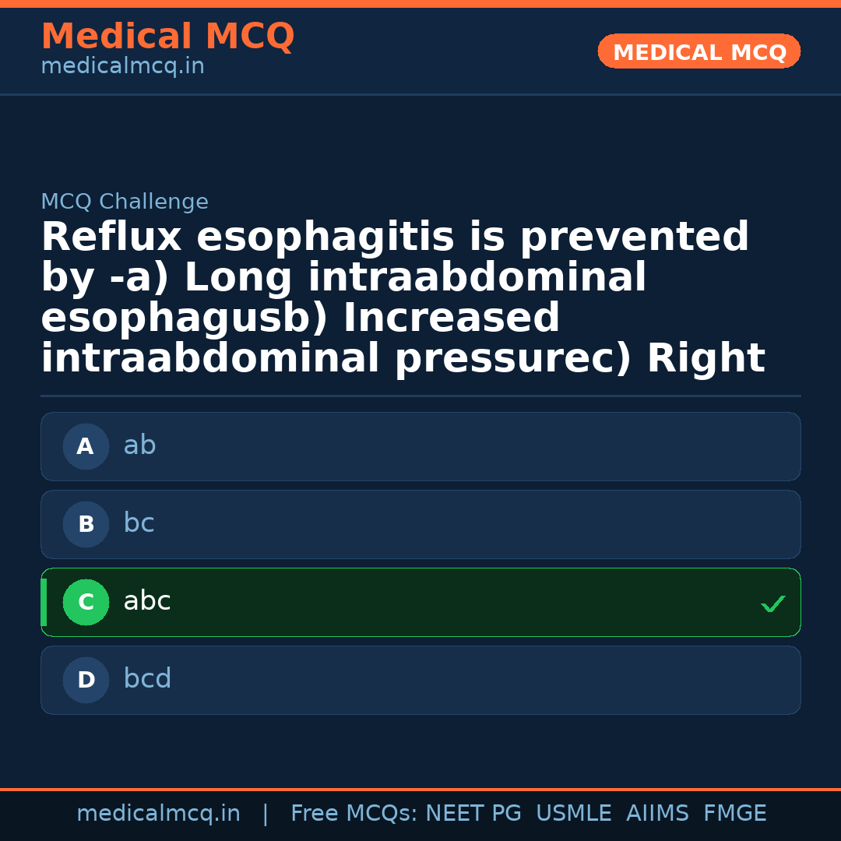Select the highlighted answer "abc"
Screen dimensions: 841x841
pyautogui.click(x=146, y=601)
